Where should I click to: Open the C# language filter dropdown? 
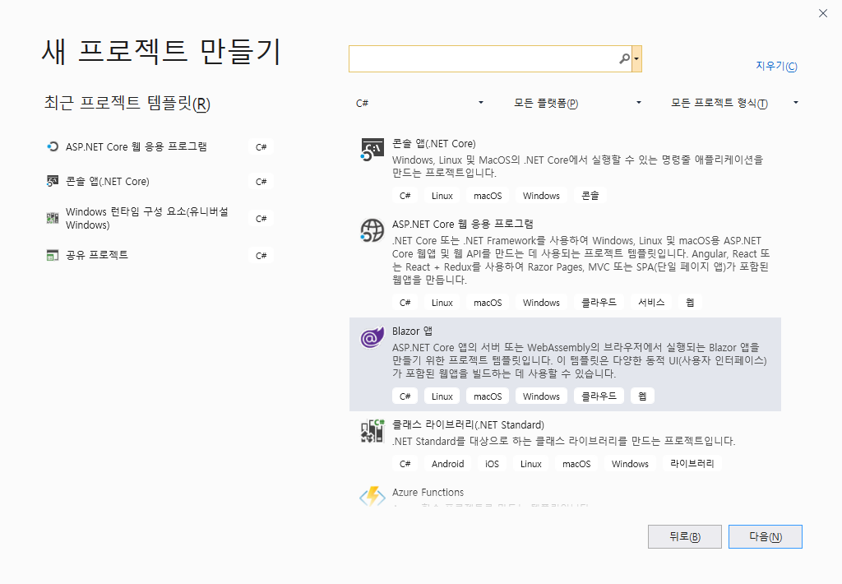(420, 102)
